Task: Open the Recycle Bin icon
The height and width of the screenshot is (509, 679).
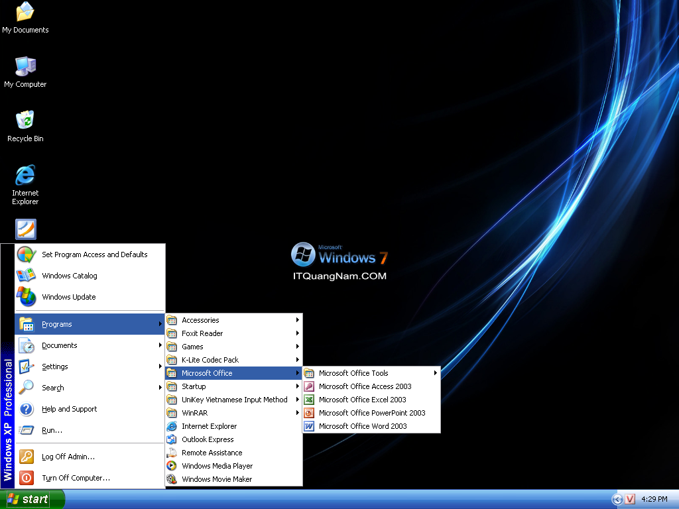Action: coord(25,126)
